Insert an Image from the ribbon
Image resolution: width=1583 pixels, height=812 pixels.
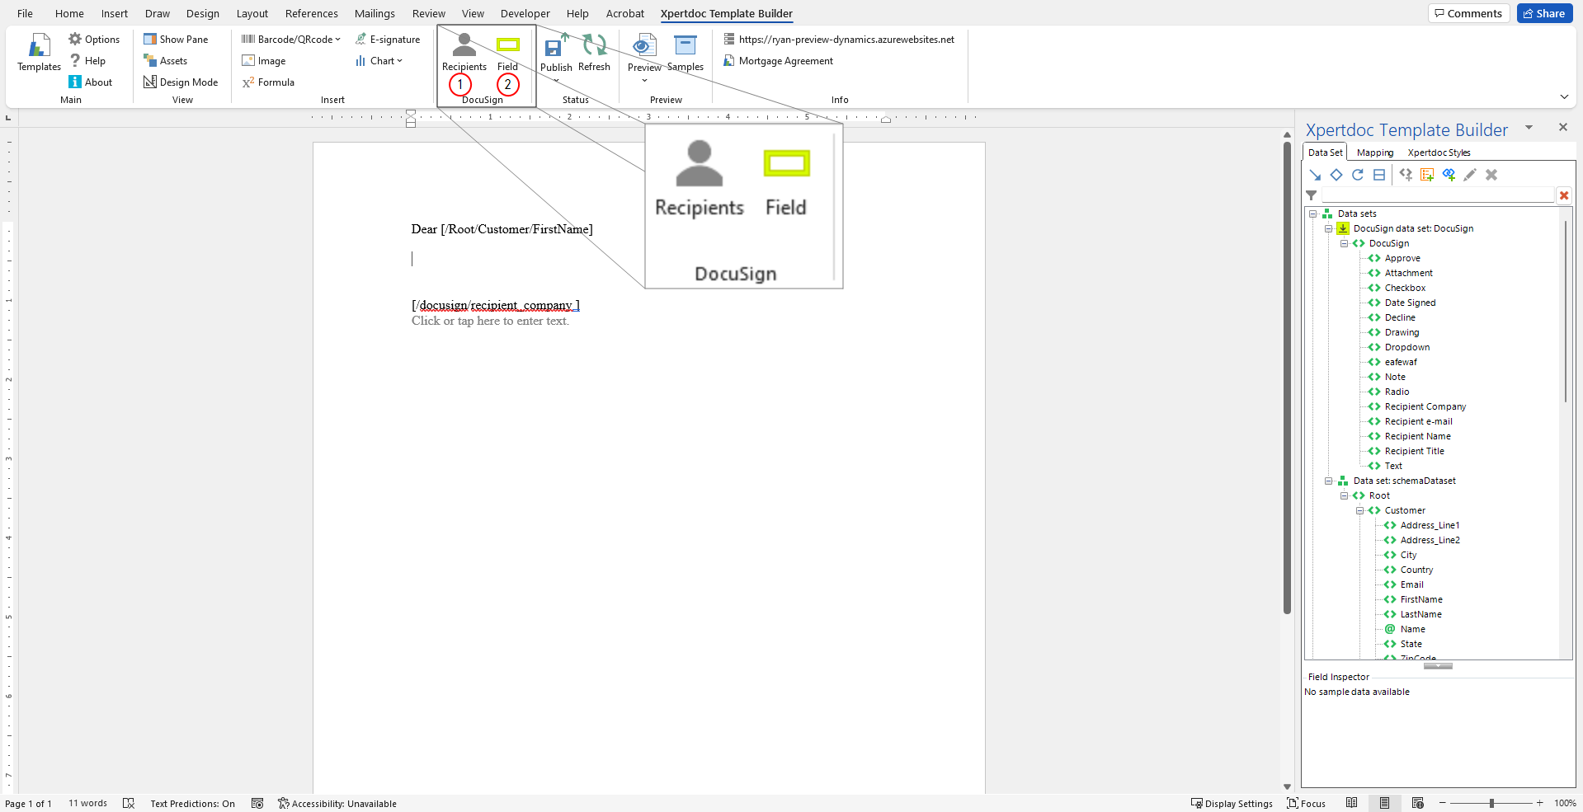263,60
